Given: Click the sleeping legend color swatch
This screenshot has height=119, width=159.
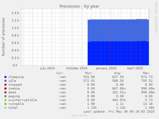Looking at the screenshot, I should tap(5, 77).
